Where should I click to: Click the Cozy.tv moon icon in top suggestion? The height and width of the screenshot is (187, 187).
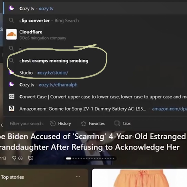click(11, 8)
